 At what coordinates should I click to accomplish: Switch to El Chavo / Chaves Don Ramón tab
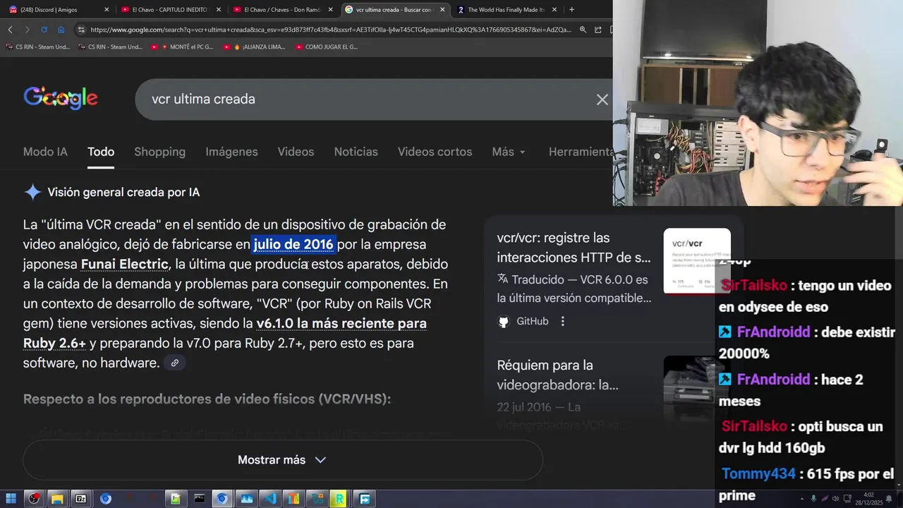[281, 10]
